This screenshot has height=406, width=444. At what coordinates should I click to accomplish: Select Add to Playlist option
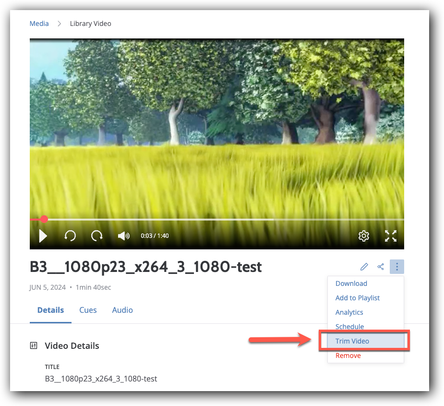(x=358, y=298)
